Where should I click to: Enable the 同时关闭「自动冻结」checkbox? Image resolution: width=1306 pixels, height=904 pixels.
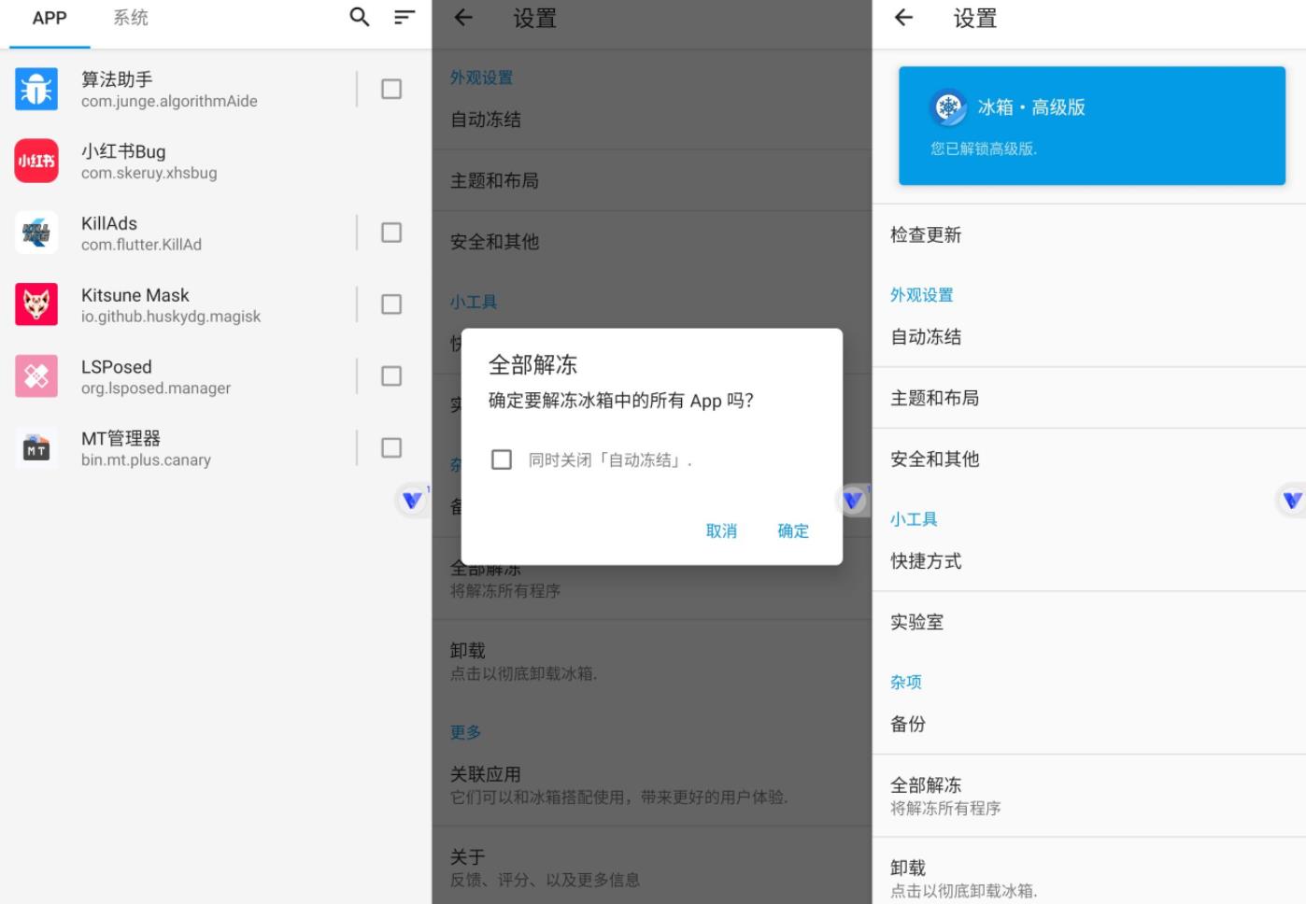click(502, 459)
